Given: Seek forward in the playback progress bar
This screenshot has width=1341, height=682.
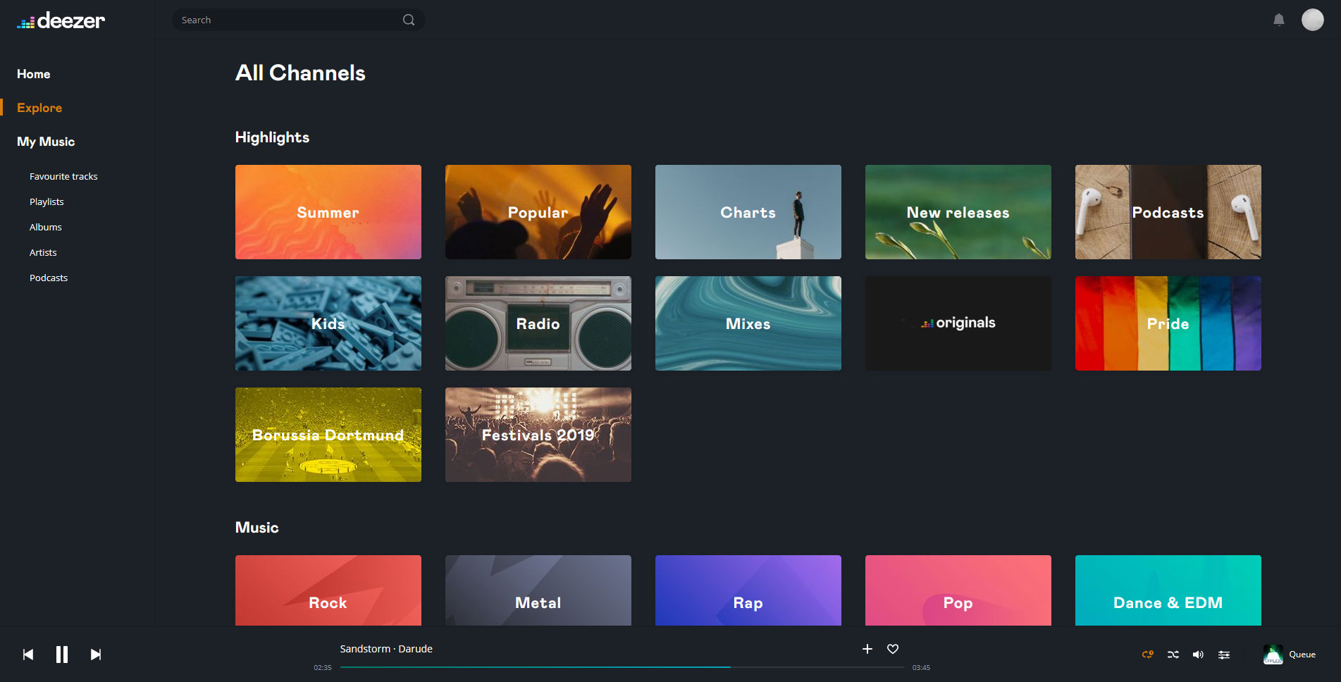Looking at the screenshot, I should (x=810, y=667).
